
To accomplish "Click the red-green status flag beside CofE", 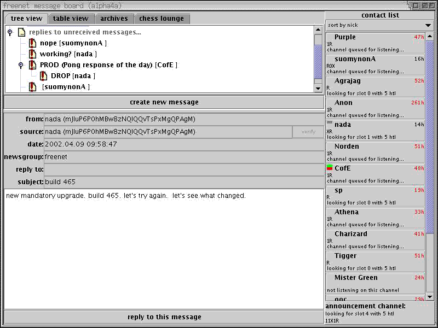I will pyautogui.click(x=330, y=168).
